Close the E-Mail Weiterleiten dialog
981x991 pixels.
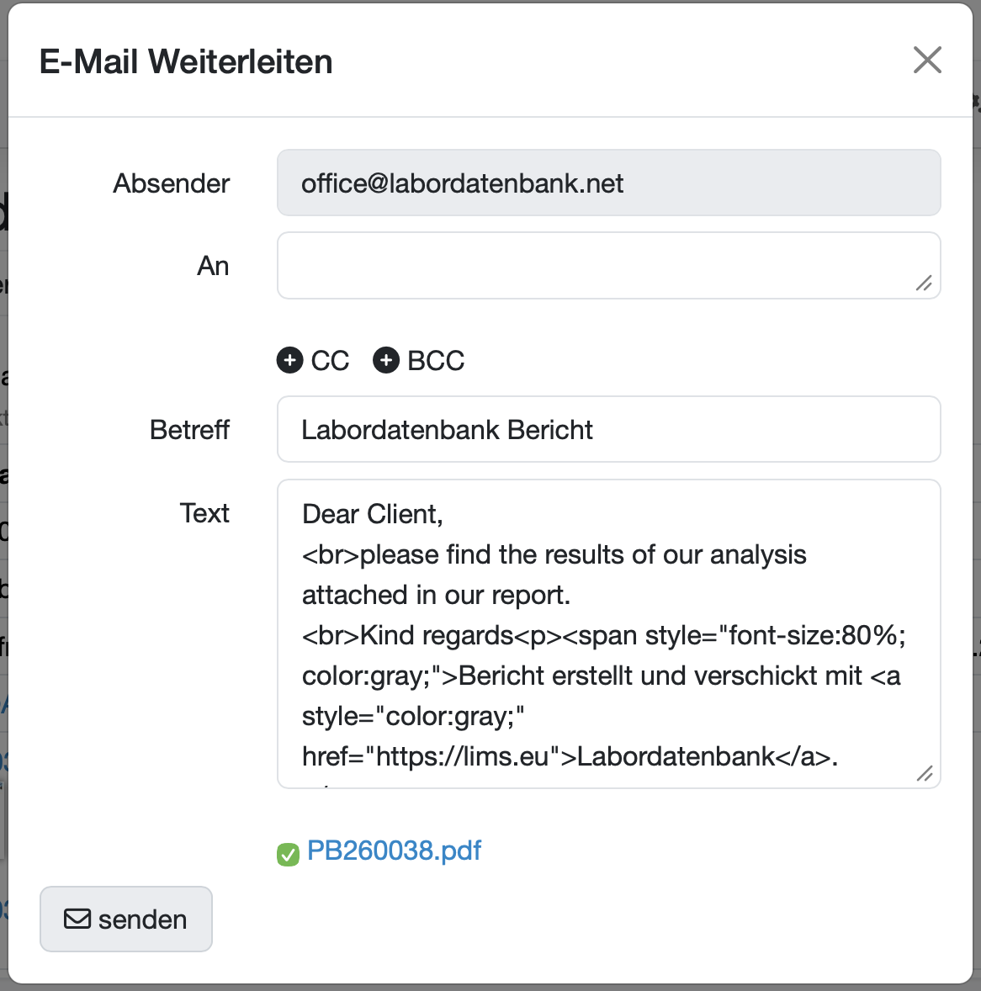click(927, 60)
